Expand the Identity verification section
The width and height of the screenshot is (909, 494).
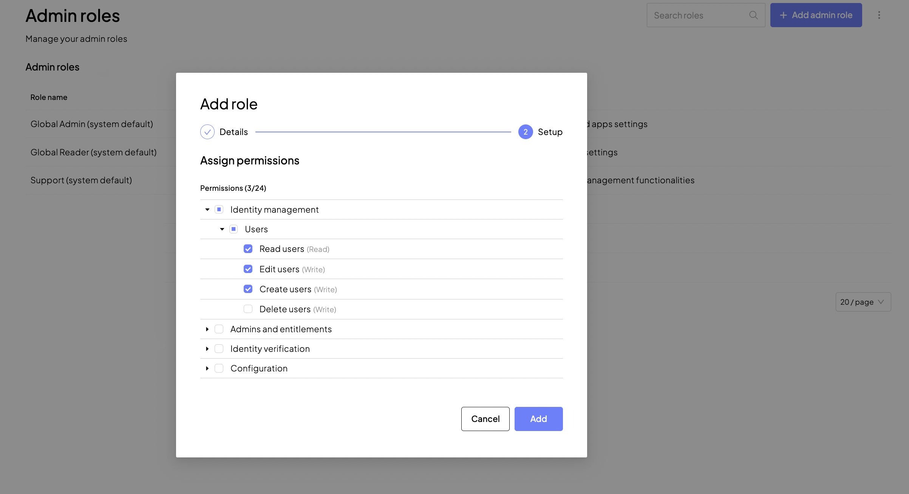coord(207,349)
